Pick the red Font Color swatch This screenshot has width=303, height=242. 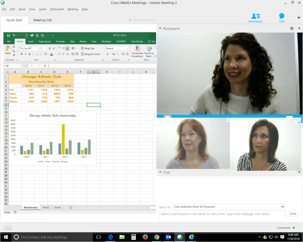tap(52, 55)
